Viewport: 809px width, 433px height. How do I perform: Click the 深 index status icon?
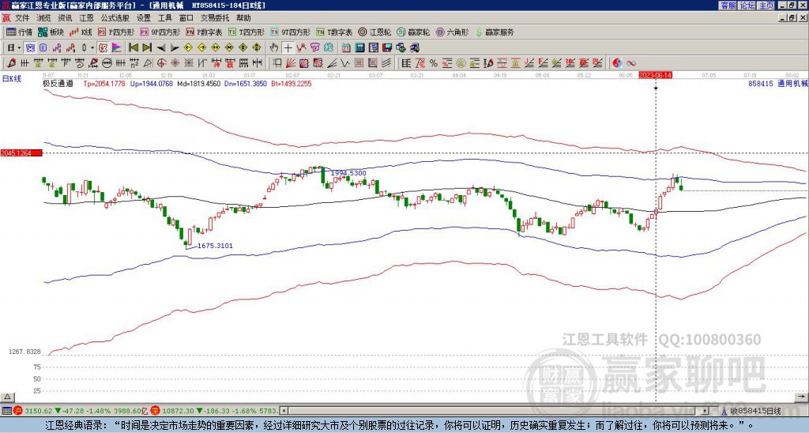[x=155, y=412]
